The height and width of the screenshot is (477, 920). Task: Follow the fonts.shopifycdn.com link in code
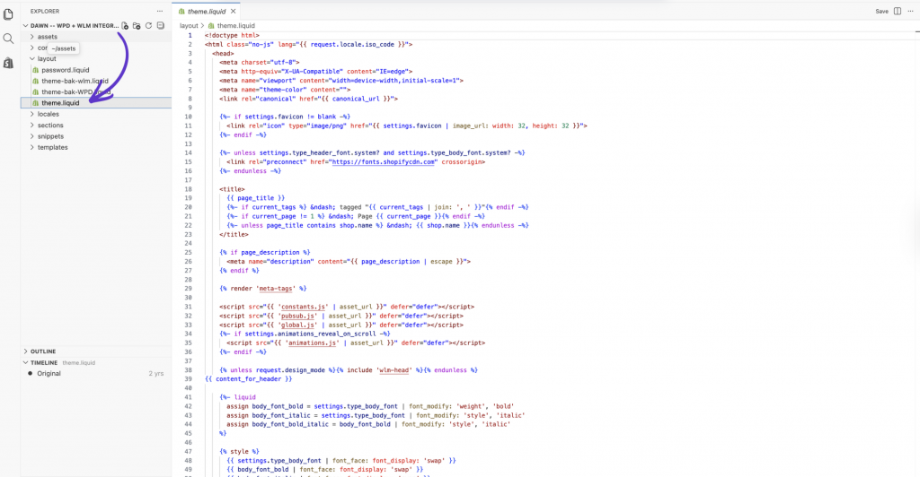click(384, 162)
